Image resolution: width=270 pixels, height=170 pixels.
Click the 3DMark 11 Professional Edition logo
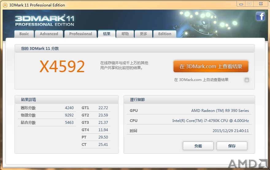44,20
